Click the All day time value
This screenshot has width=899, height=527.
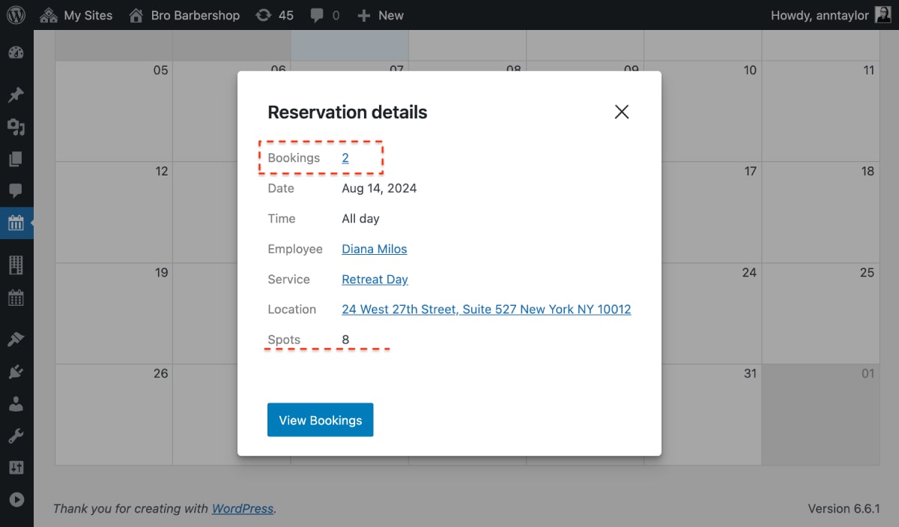coord(360,219)
